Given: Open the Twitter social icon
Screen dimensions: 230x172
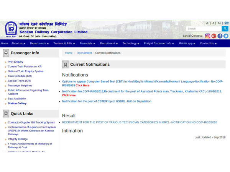Looking at the screenshot, I should pos(226,36).
